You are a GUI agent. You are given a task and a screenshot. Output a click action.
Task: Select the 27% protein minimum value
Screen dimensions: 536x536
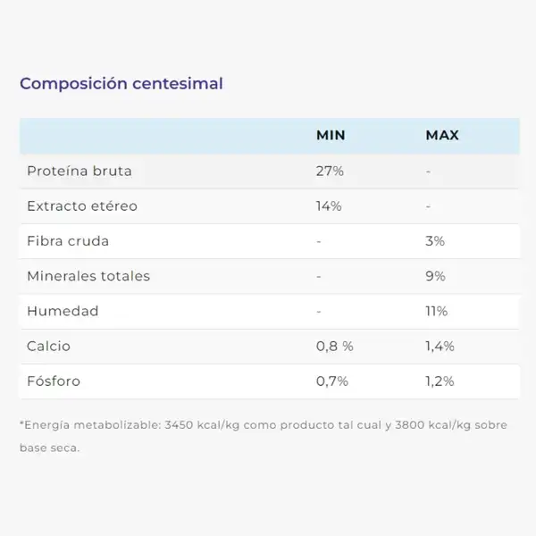pyautogui.click(x=330, y=171)
